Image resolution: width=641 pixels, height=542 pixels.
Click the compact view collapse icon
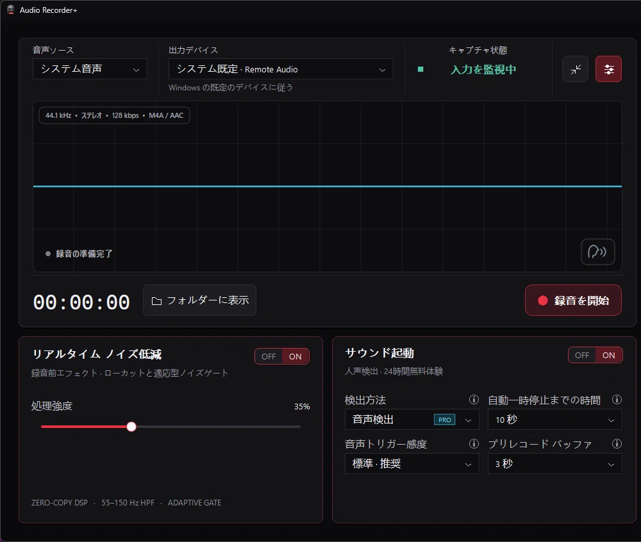575,69
